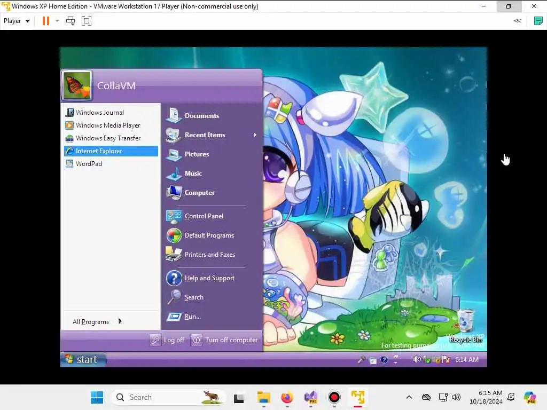Screen dimensions: 547x410
Task: Open Computer via its monitor icon
Action: pos(174,192)
